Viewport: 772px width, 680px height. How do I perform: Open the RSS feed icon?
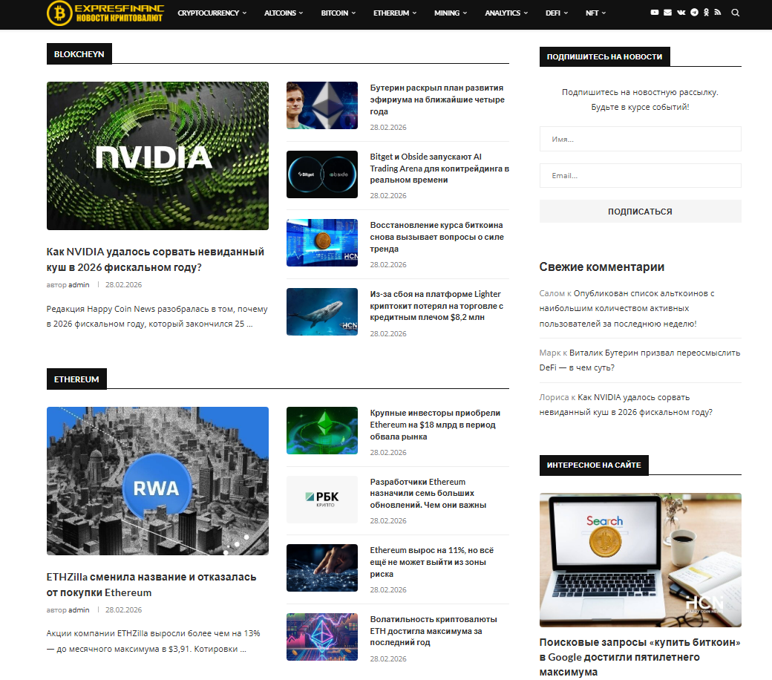718,13
